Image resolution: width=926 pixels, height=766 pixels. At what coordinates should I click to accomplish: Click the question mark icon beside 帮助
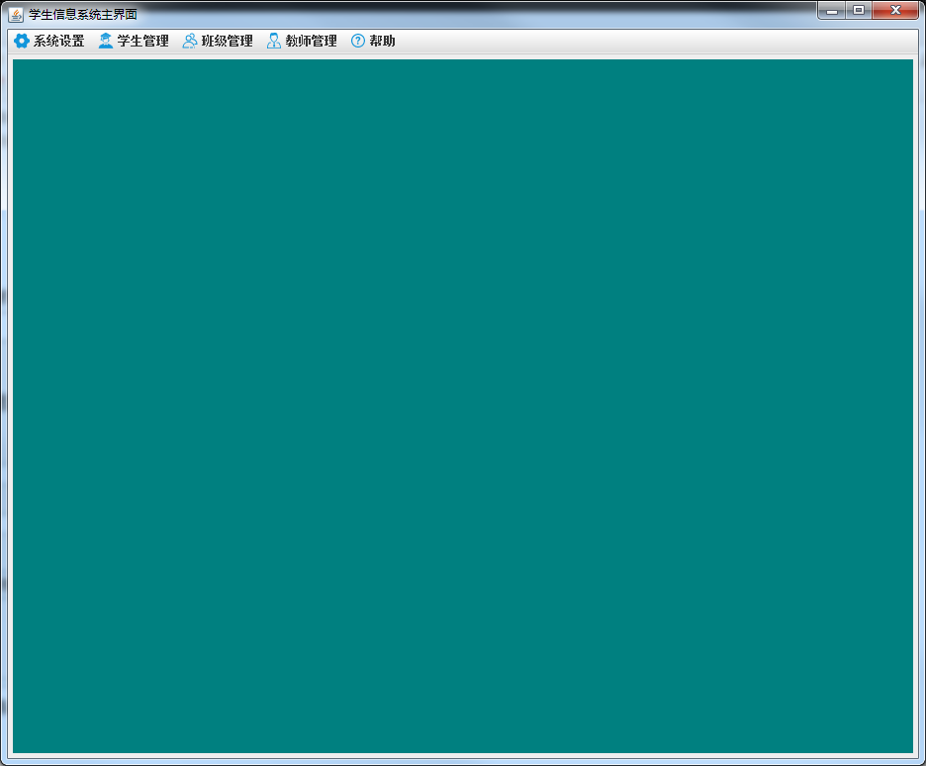coord(358,41)
